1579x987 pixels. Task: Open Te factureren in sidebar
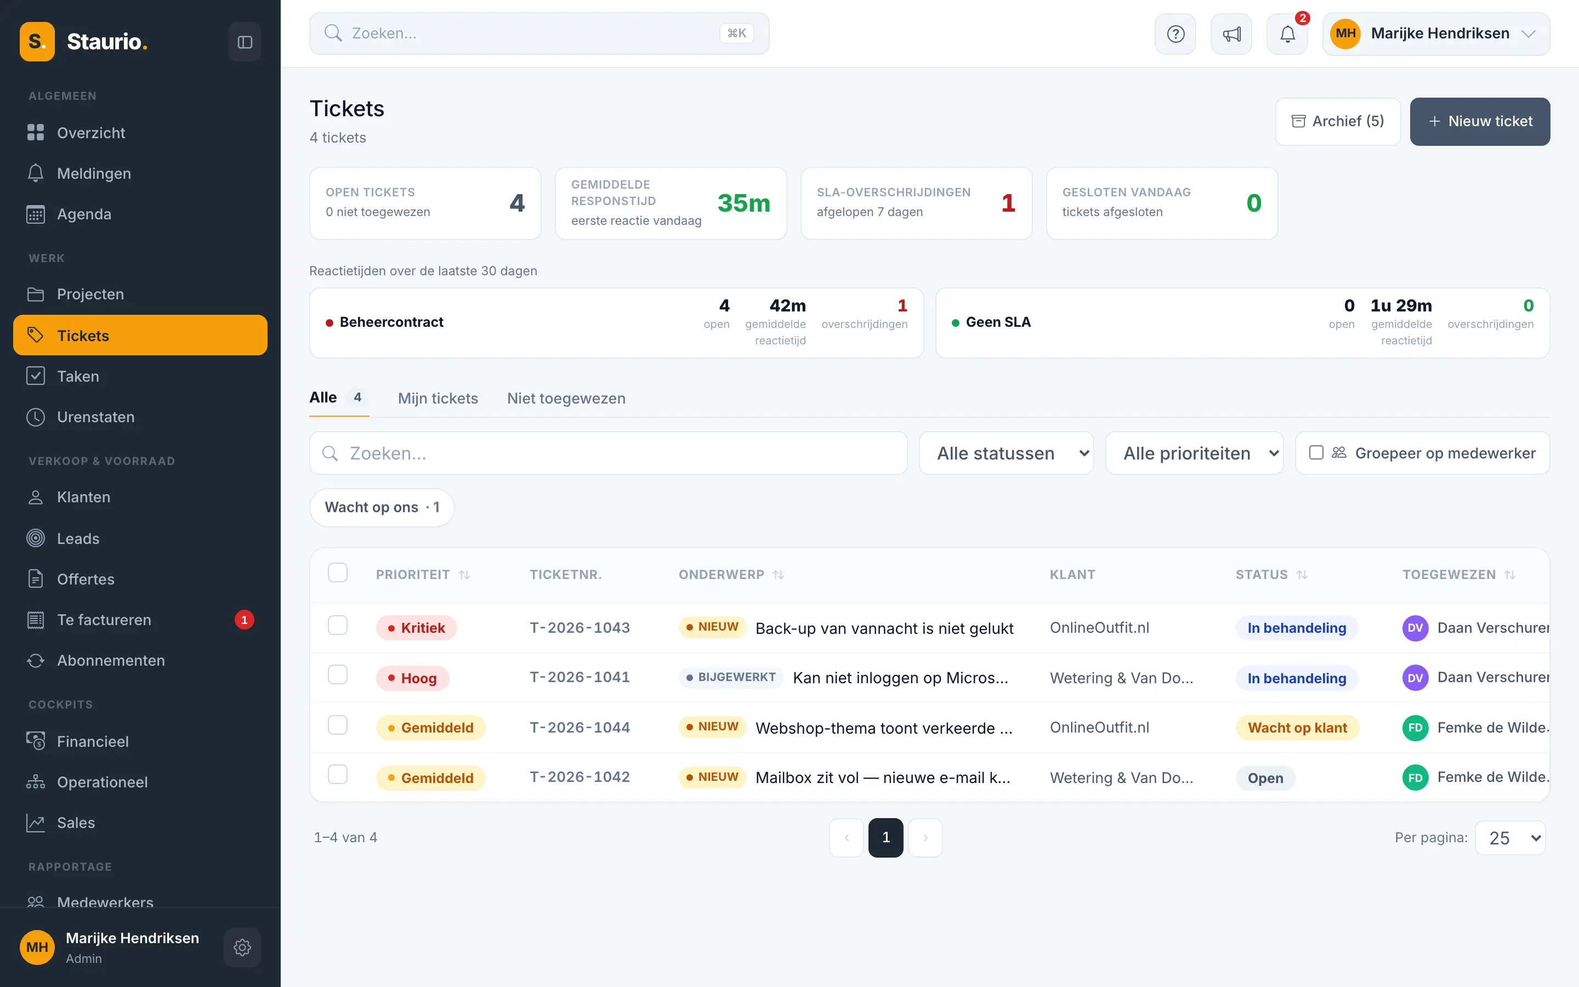tap(140, 620)
